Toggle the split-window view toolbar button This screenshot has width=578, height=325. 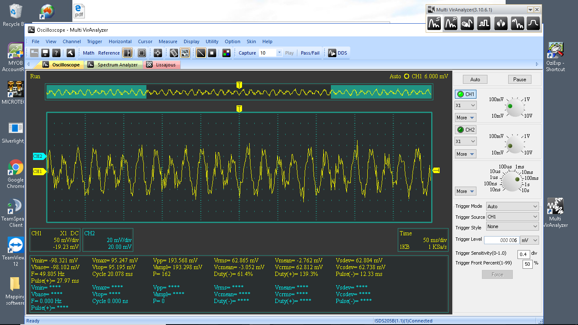point(127,53)
